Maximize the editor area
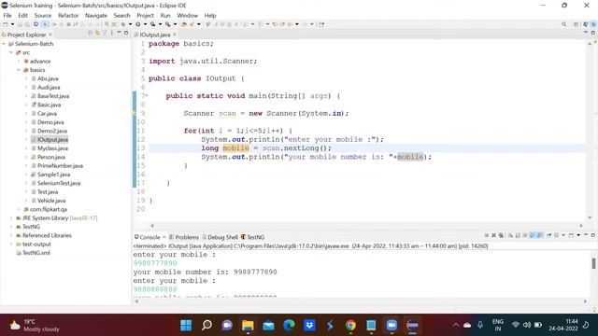The height and width of the screenshot is (336, 598). pos(593,33)
